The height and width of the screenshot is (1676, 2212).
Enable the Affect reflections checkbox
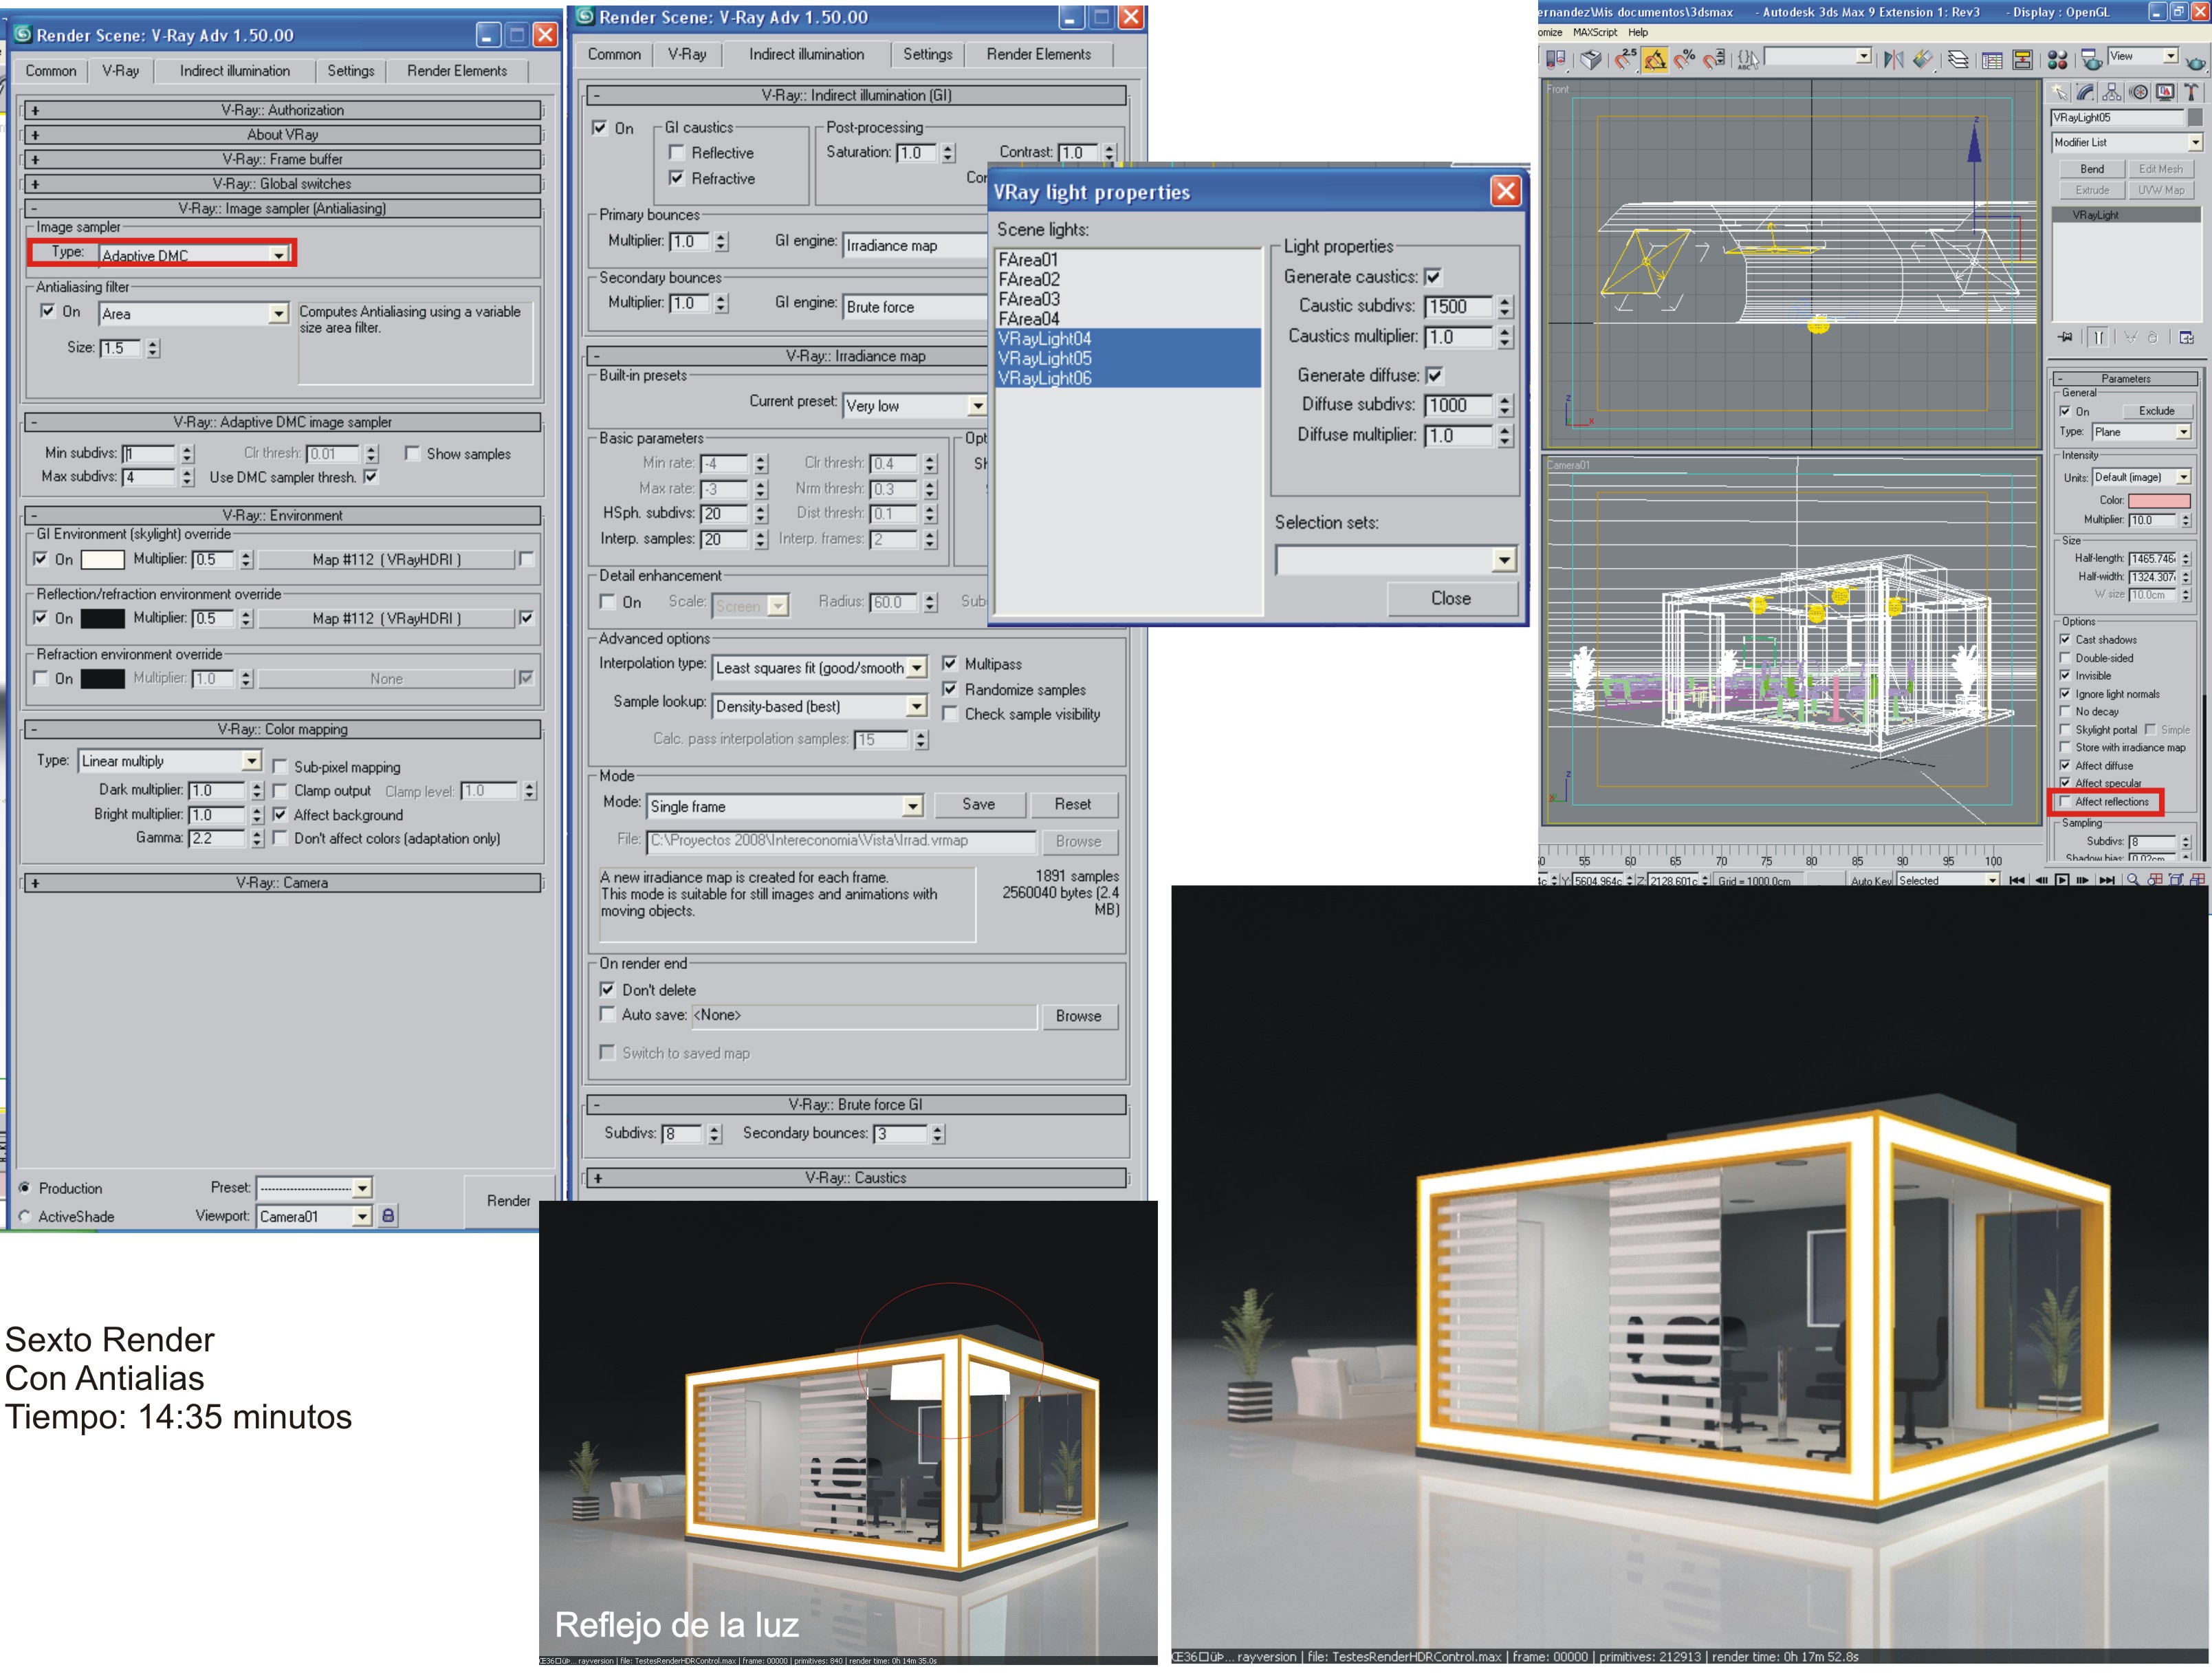[x=2066, y=802]
